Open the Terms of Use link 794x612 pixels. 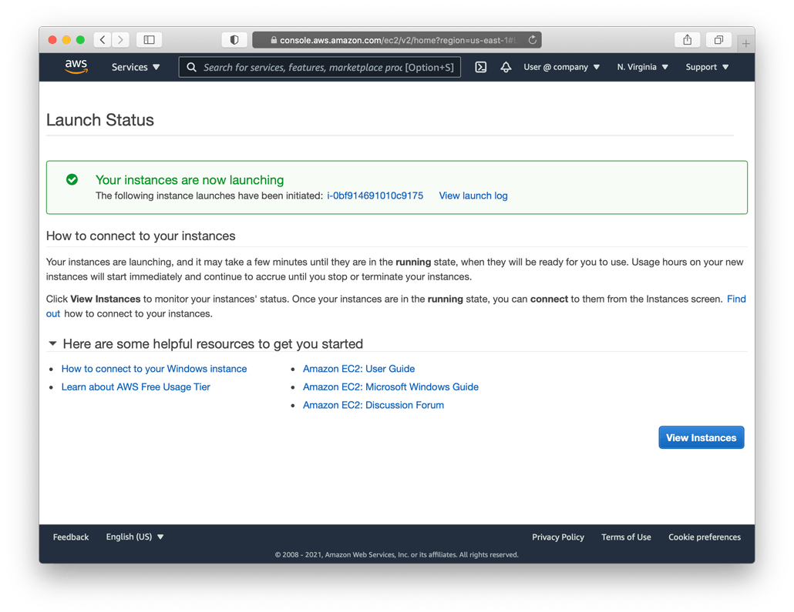coord(626,537)
